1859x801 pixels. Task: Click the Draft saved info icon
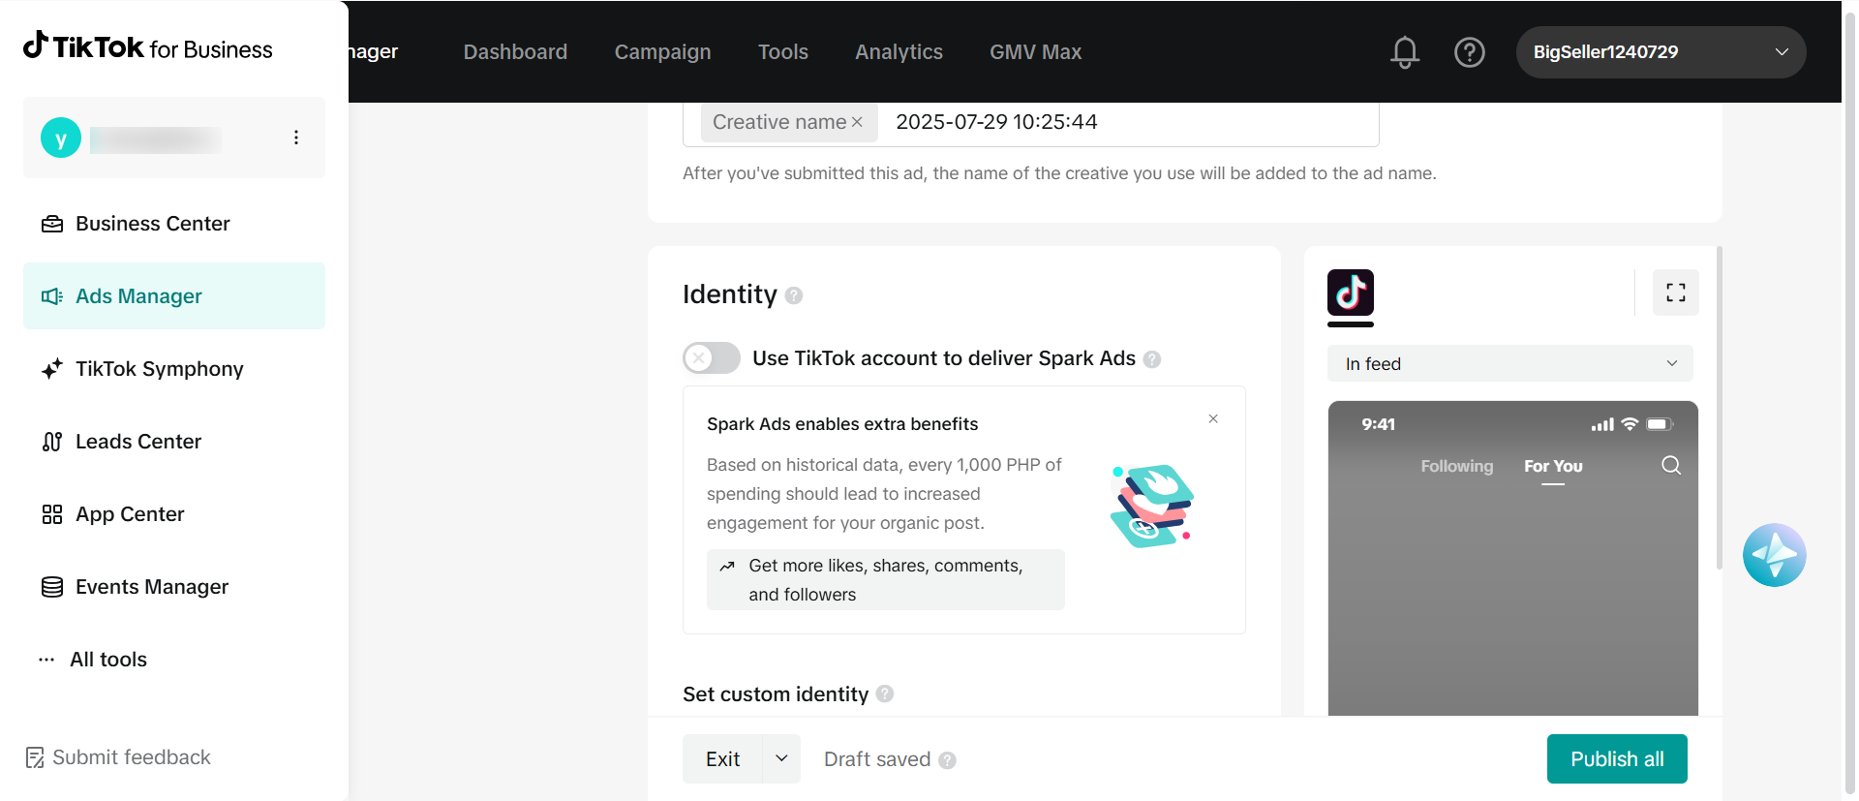point(948,760)
